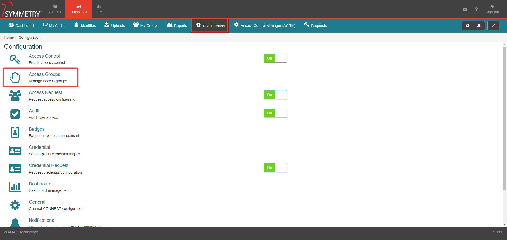Click the lock icon button
The image size is (507, 240).
(x=479, y=26)
